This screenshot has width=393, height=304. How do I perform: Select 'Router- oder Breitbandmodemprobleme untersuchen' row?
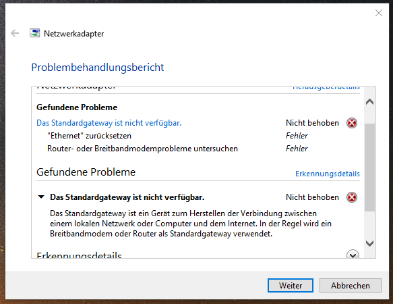tap(142, 149)
